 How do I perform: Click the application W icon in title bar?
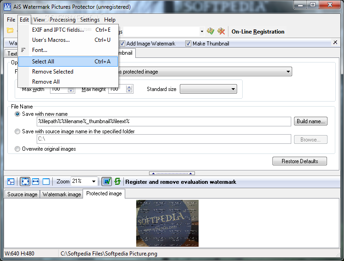(x=7, y=6)
